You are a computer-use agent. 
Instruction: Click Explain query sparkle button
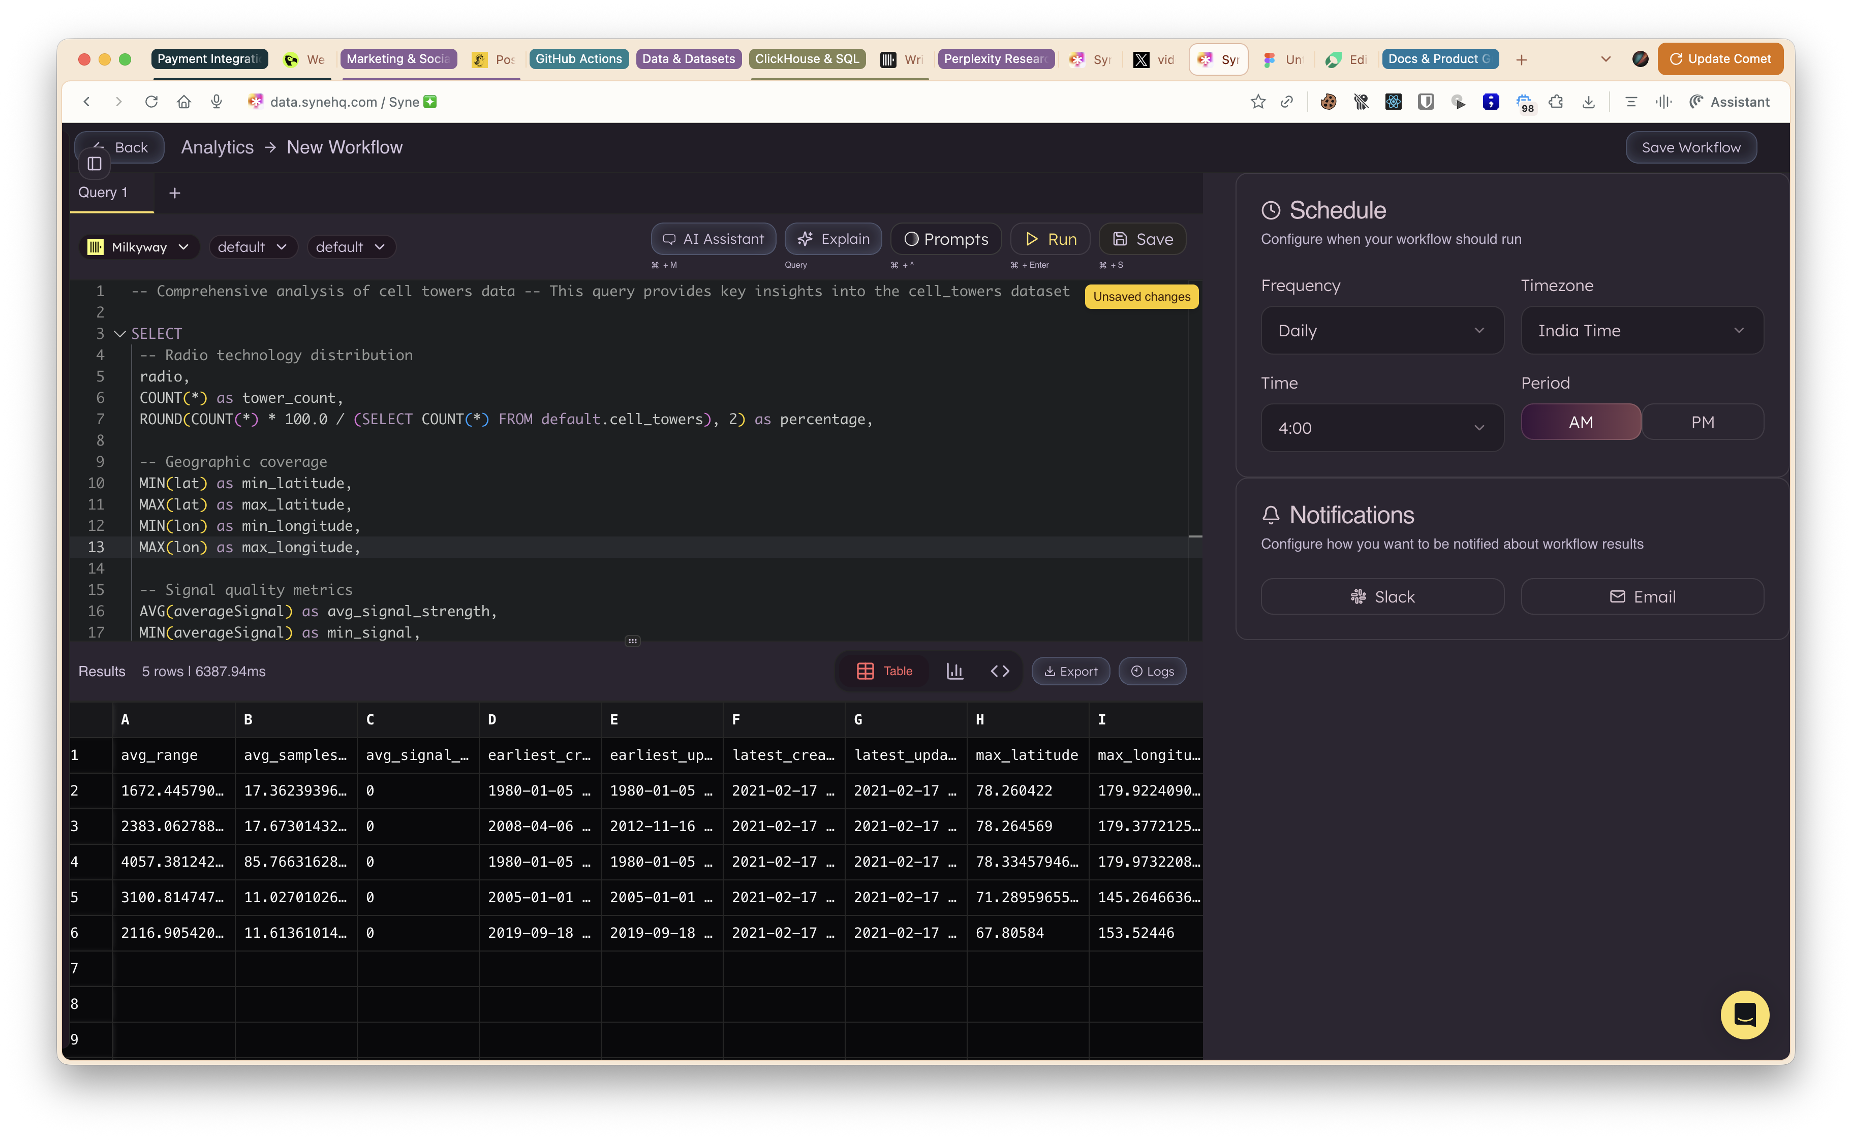pyautogui.click(x=834, y=239)
